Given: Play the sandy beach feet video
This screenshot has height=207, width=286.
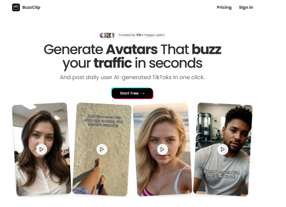Looking at the screenshot, I should [102, 149].
